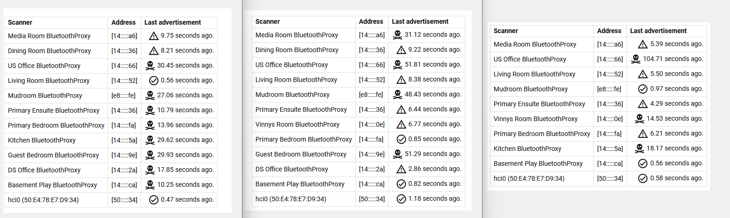Click scanner name in 104.71 seconds row
This screenshot has width=730, height=218.
tap(530, 59)
